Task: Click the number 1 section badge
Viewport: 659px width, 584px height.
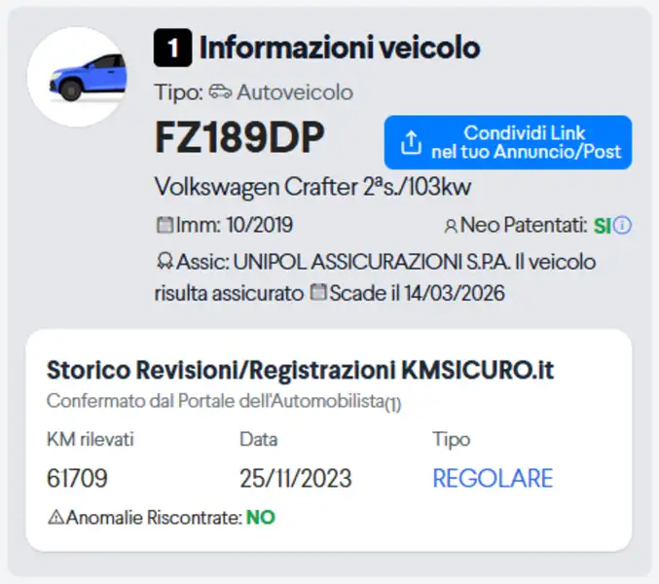Action: pyautogui.click(x=172, y=48)
